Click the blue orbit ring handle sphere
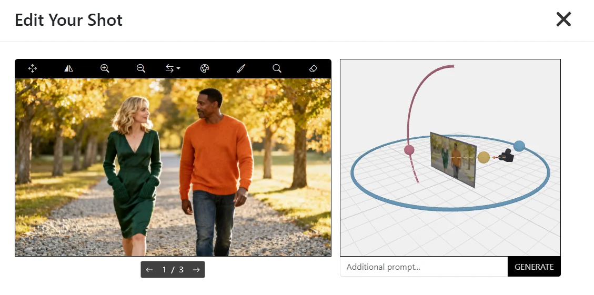 519,146
